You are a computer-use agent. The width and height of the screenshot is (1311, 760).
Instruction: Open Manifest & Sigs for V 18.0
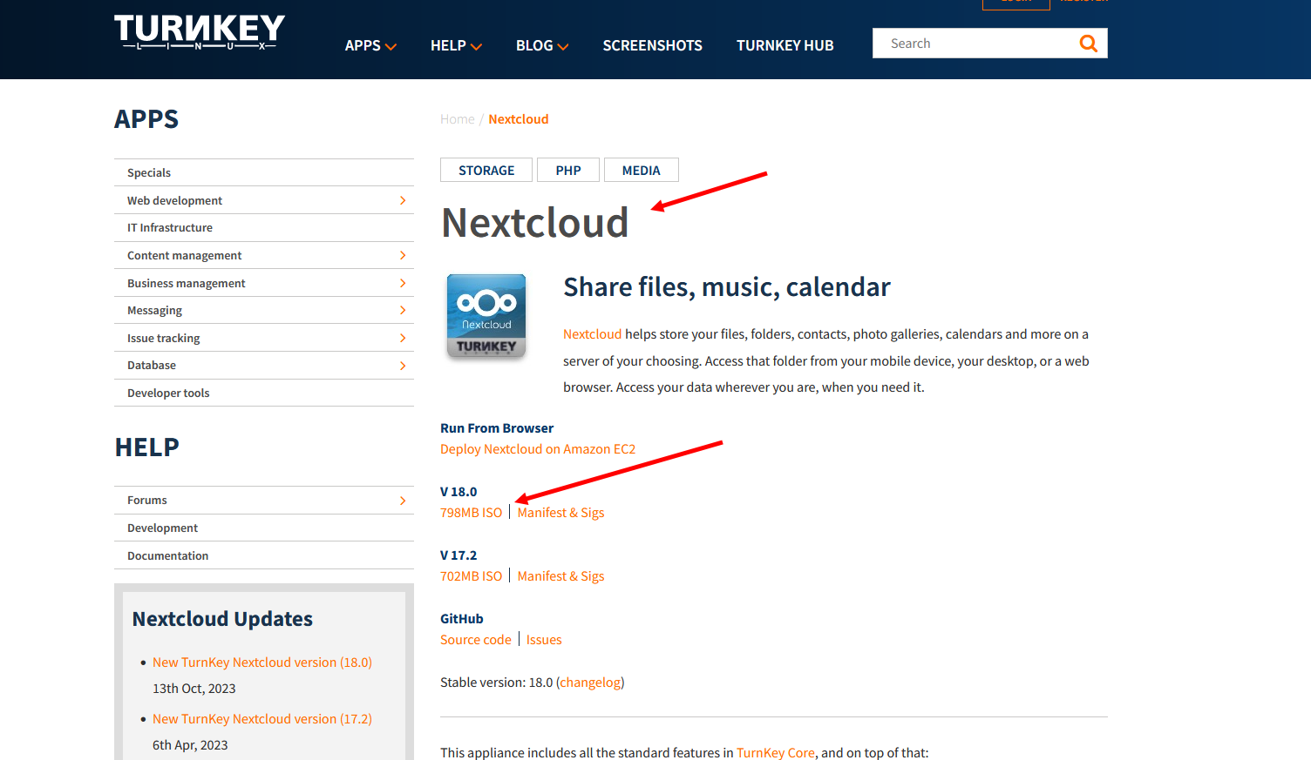tap(560, 513)
